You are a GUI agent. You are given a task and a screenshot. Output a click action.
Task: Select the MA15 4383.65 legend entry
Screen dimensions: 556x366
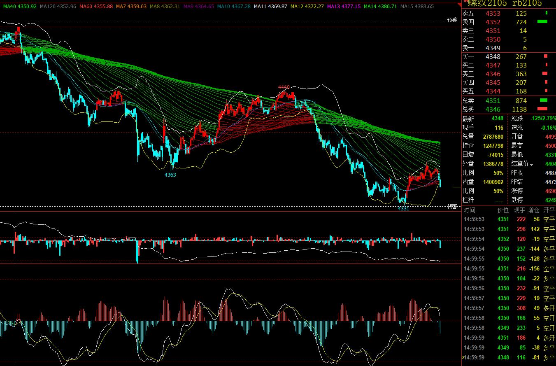point(417,7)
